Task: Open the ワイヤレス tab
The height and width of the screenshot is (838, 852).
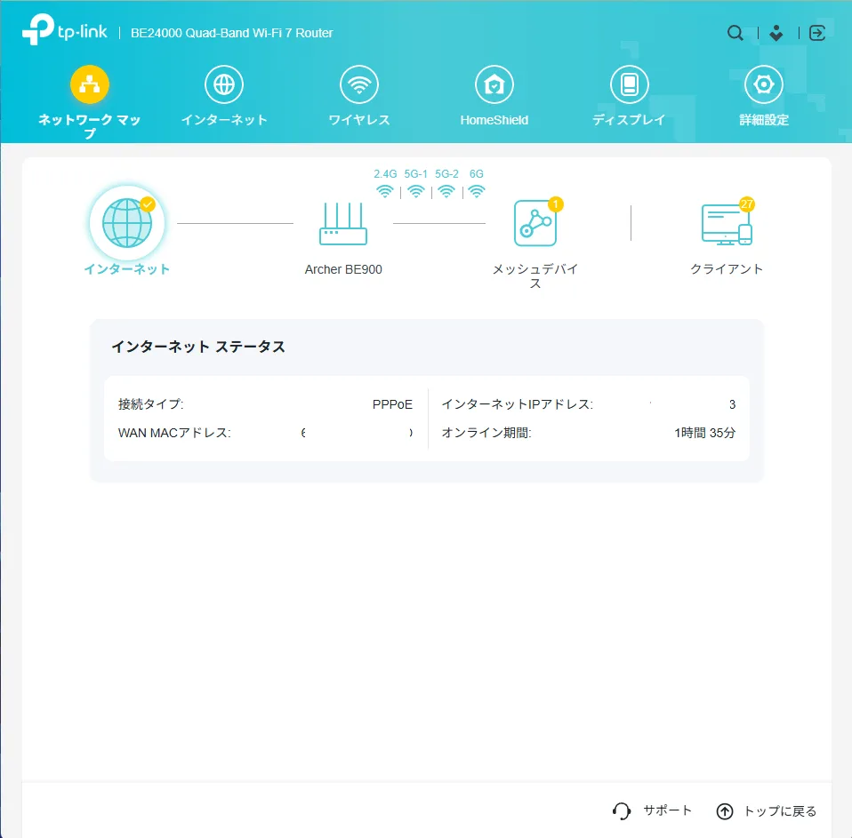Action: (359, 96)
